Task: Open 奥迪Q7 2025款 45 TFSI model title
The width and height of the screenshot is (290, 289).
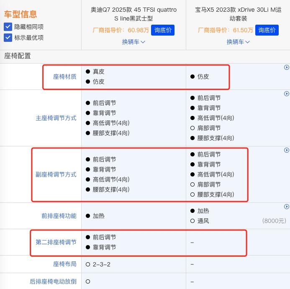Action: [x=133, y=14]
